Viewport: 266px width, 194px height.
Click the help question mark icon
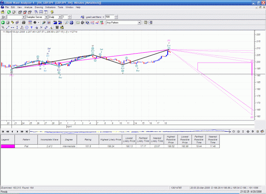tap(146, 23)
